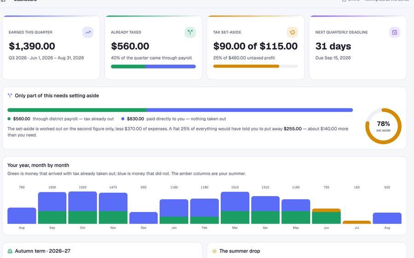Viewport: 414px width, 258px height.
Task: Click the small amber Jul column showing 150
Action: pos(356,222)
